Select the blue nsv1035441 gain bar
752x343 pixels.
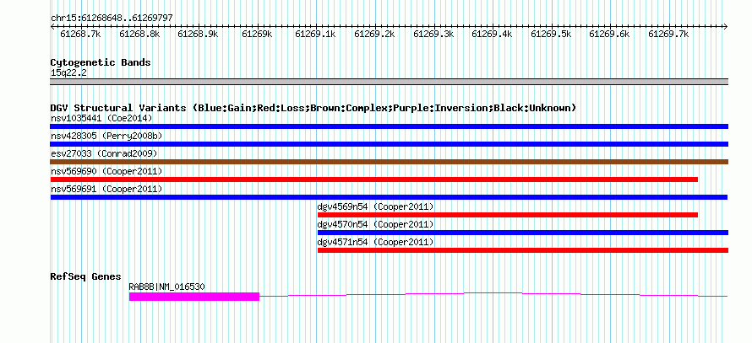(389, 126)
